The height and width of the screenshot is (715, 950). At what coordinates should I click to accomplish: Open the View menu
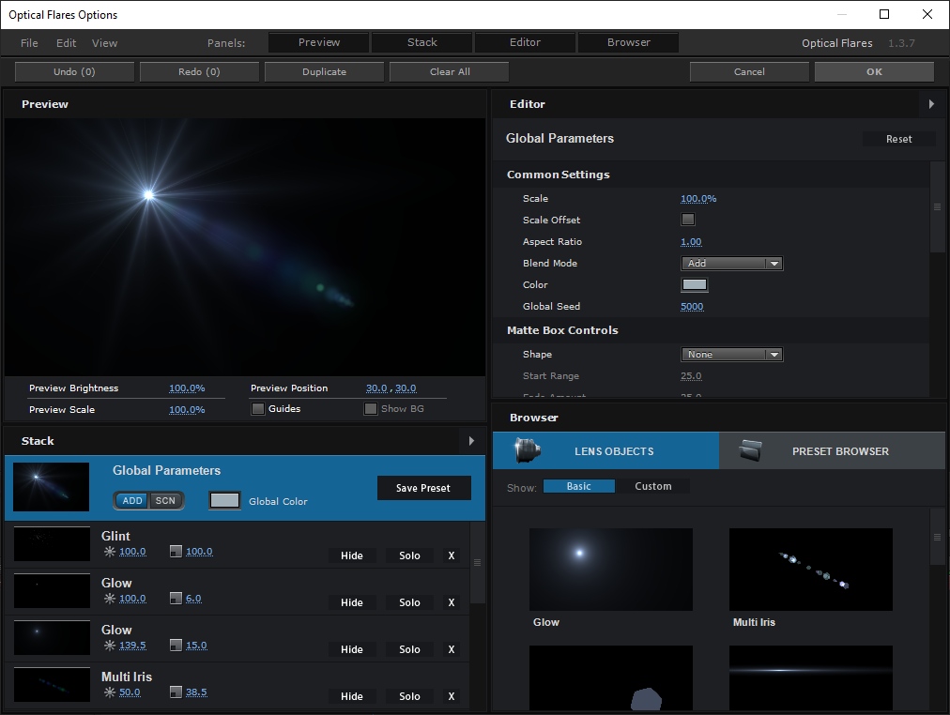[x=105, y=43]
